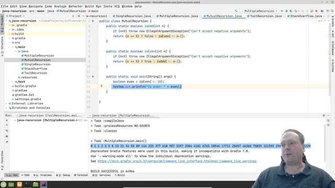Run the MultipleRecursion configuration with the play icon

[282, 11]
